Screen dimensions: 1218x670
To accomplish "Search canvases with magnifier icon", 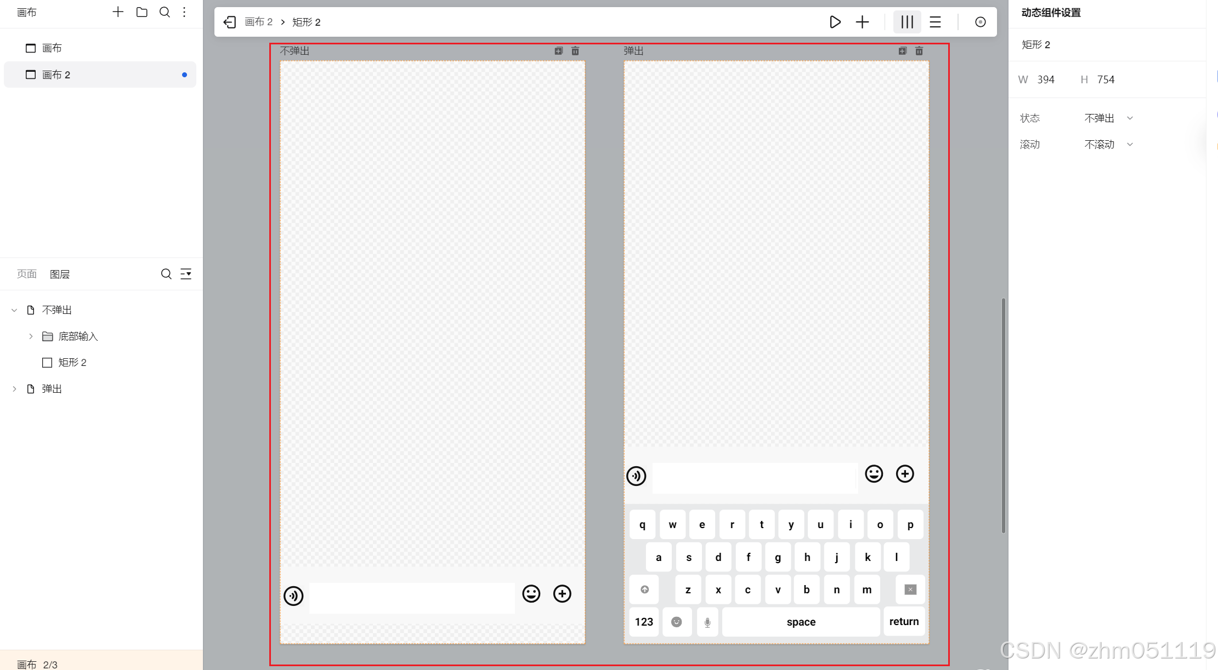I will coord(164,12).
